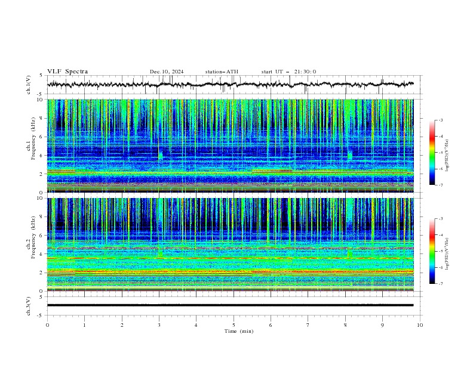
Task: Click the "station=ATH" header text
Action: 222,72
